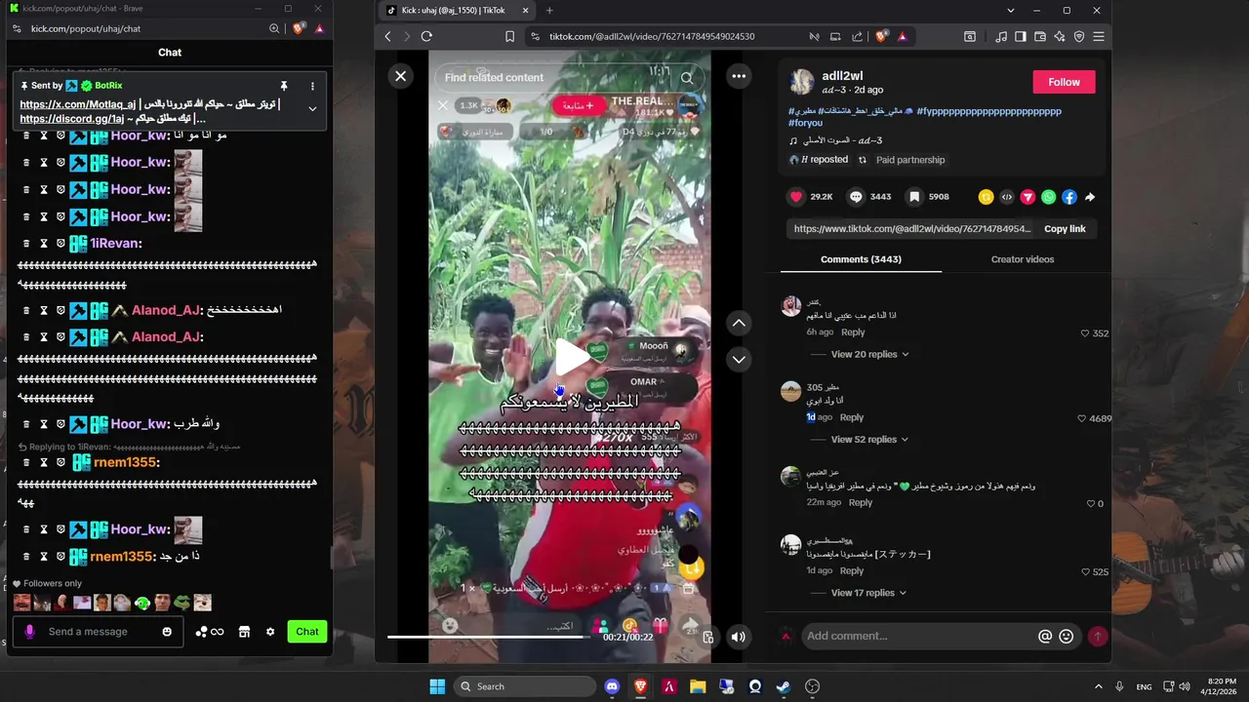Open Brave Shields lion icon in TikTok window
1249x702 pixels.
click(x=882, y=36)
